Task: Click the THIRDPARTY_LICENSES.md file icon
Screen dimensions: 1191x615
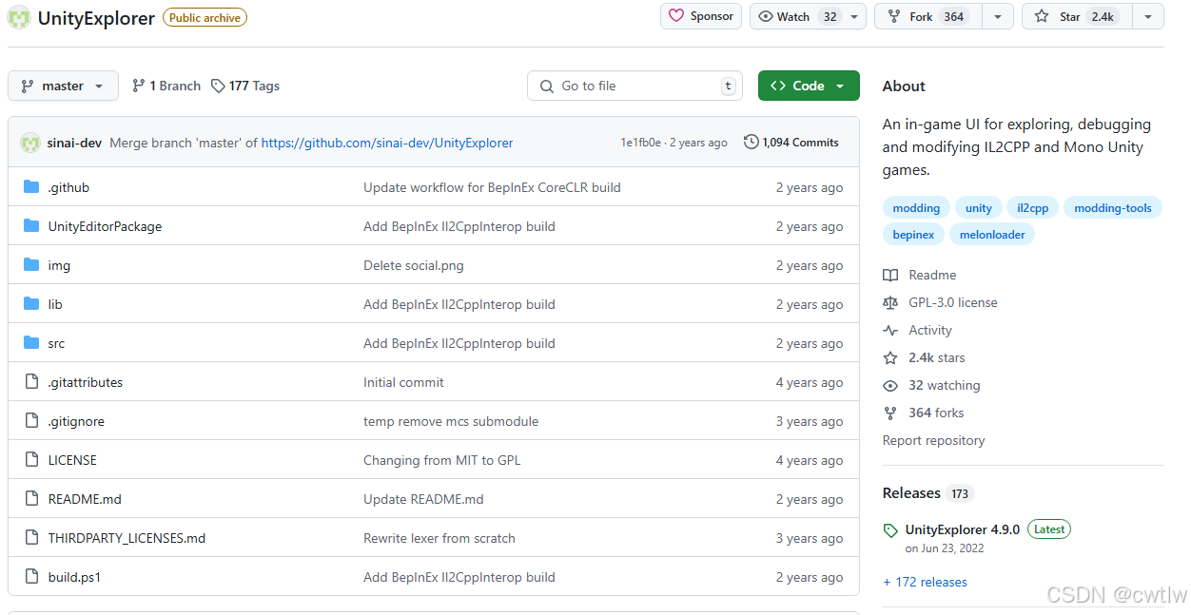Action: pos(31,538)
